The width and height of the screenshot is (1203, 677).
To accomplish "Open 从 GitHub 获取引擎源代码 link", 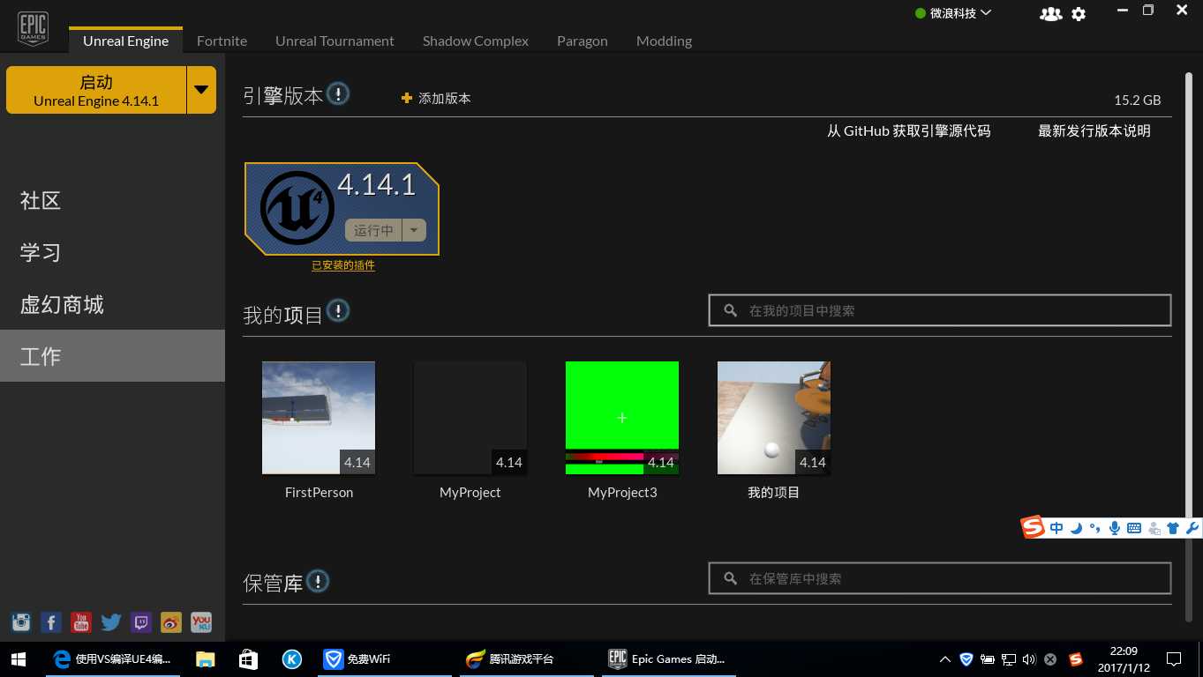I will pos(908,130).
